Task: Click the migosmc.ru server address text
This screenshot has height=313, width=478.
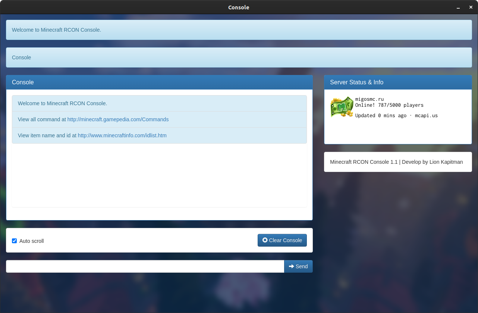Action: pyautogui.click(x=369, y=99)
